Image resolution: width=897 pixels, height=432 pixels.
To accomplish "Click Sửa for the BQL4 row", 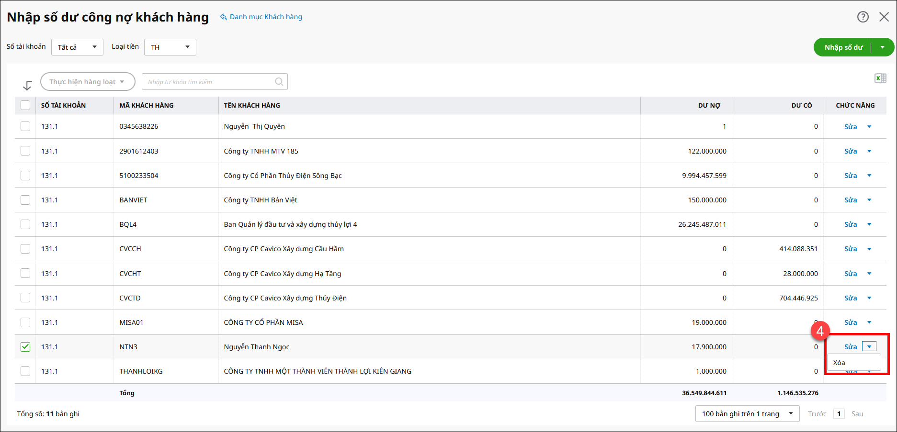I will pos(850,224).
